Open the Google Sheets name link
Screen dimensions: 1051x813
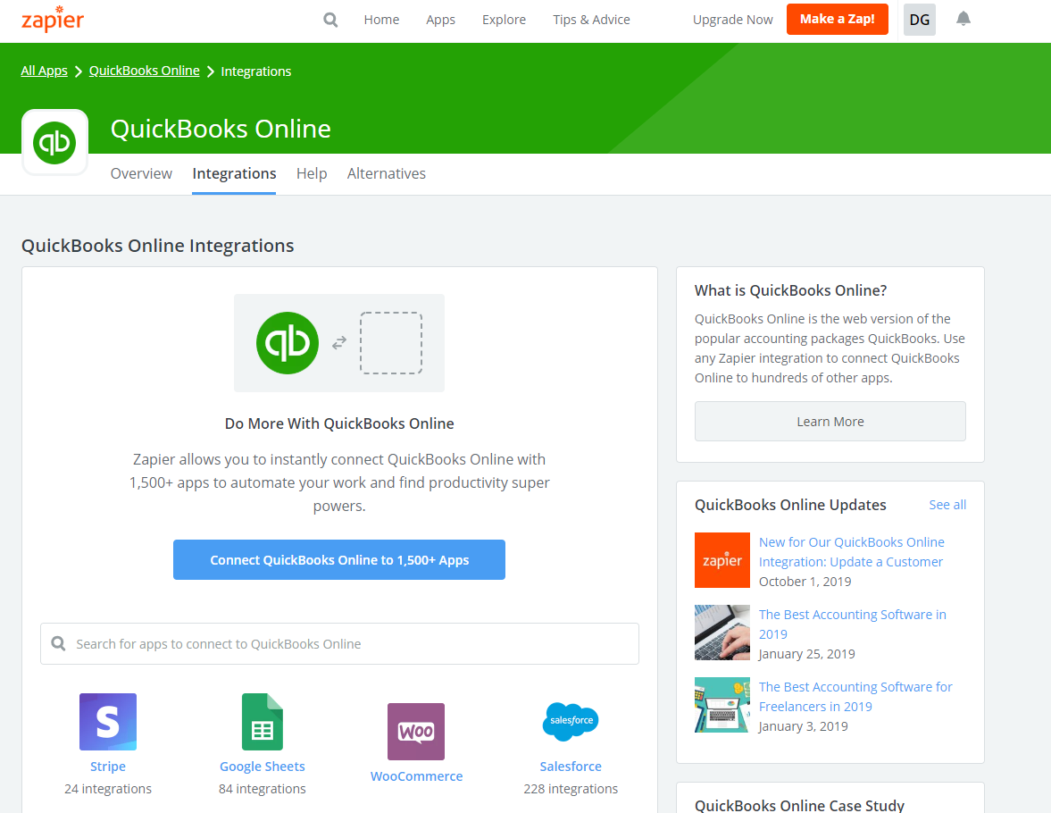(x=262, y=766)
